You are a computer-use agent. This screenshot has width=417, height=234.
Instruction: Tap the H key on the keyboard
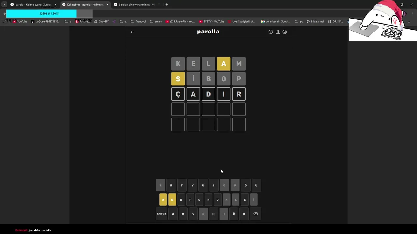pos(208,200)
